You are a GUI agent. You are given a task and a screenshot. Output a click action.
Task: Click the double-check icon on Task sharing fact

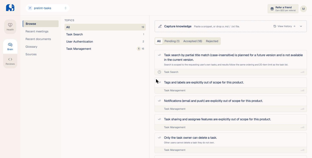[159, 119]
